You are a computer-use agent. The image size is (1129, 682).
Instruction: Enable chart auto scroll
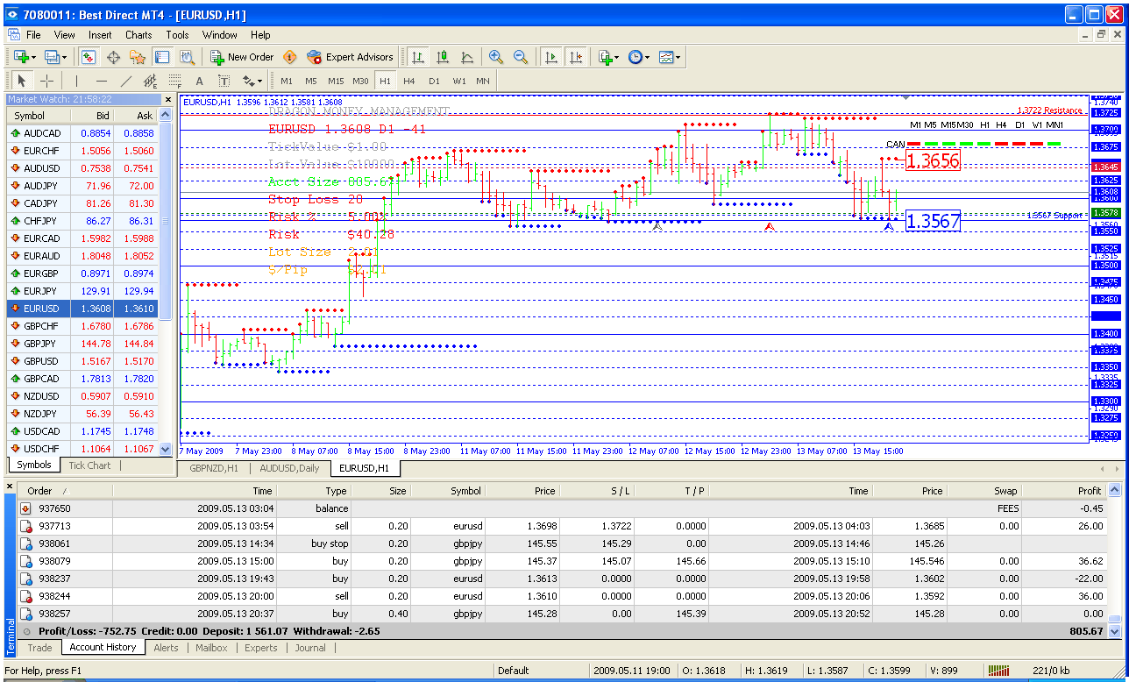551,57
